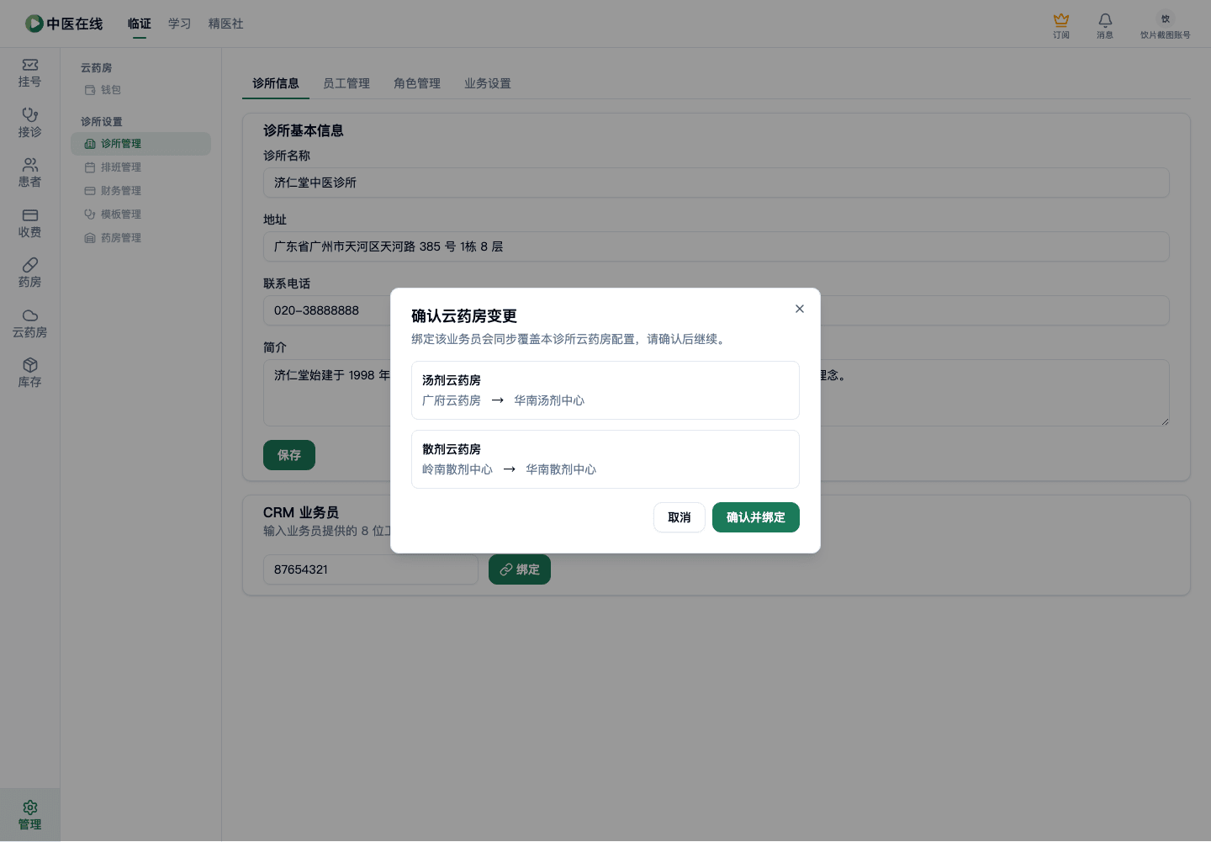Switch to the 精医社 top tab
Image resolution: width=1211 pixels, height=842 pixels.
click(x=226, y=24)
